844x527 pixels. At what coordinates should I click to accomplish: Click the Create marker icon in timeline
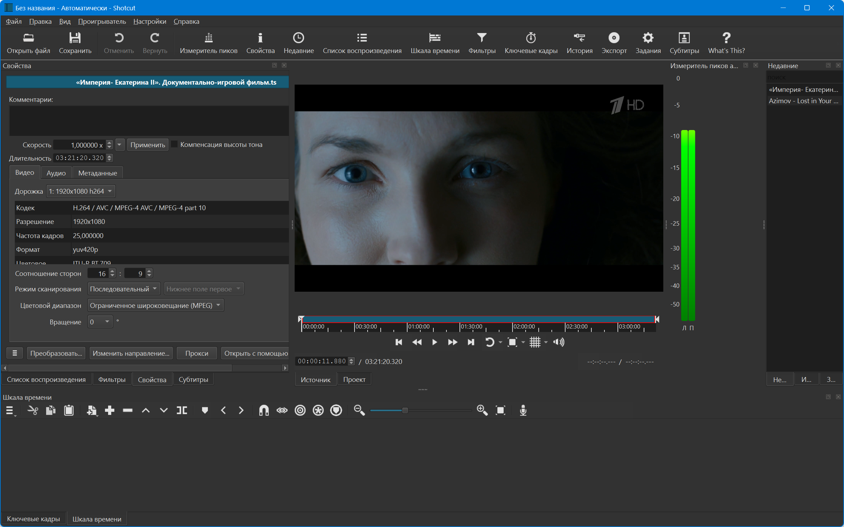(x=205, y=410)
